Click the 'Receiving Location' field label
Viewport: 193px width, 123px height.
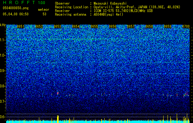71,7
